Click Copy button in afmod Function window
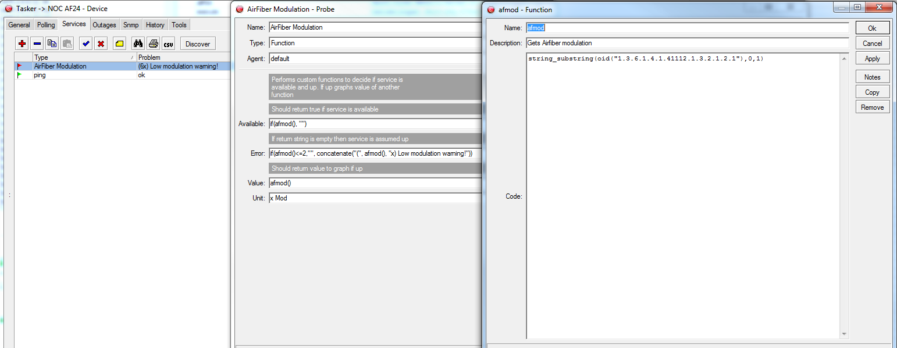The height and width of the screenshot is (348, 897). tap(873, 92)
